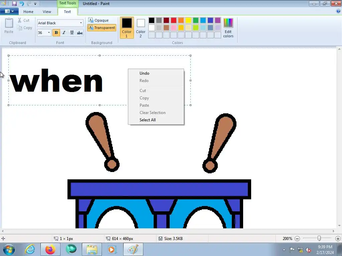Show hidden tray icons arrow

tap(284, 250)
